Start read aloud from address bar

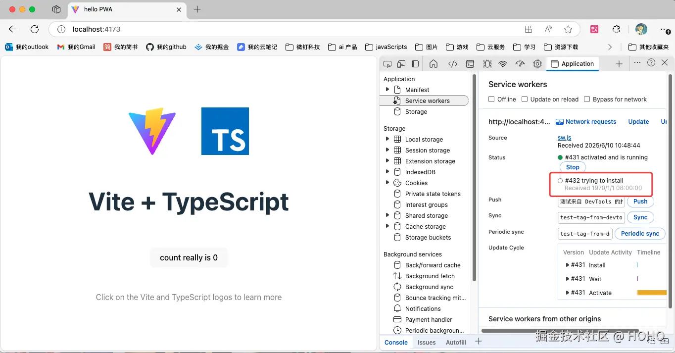pos(548,29)
